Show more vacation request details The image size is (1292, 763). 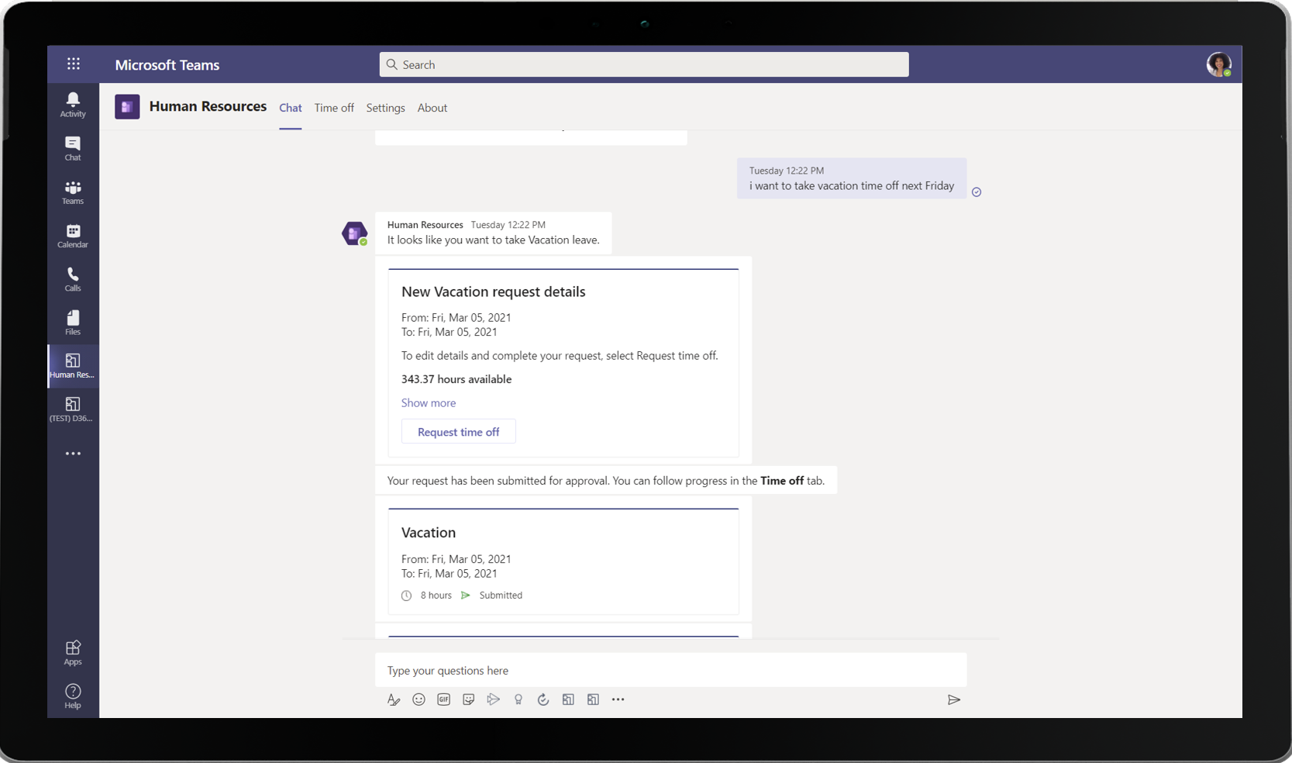(x=429, y=402)
